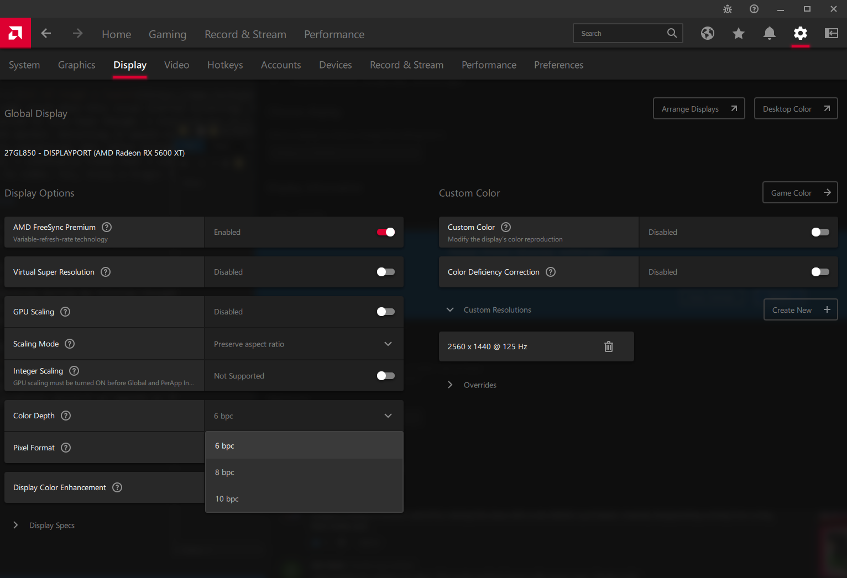Screen dimensions: 847x578
Task: Switch to the Accounts tab
Action: [x=281, y=65]
